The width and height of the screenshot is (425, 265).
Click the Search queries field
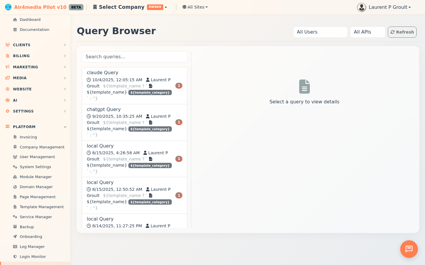point(134,57)
